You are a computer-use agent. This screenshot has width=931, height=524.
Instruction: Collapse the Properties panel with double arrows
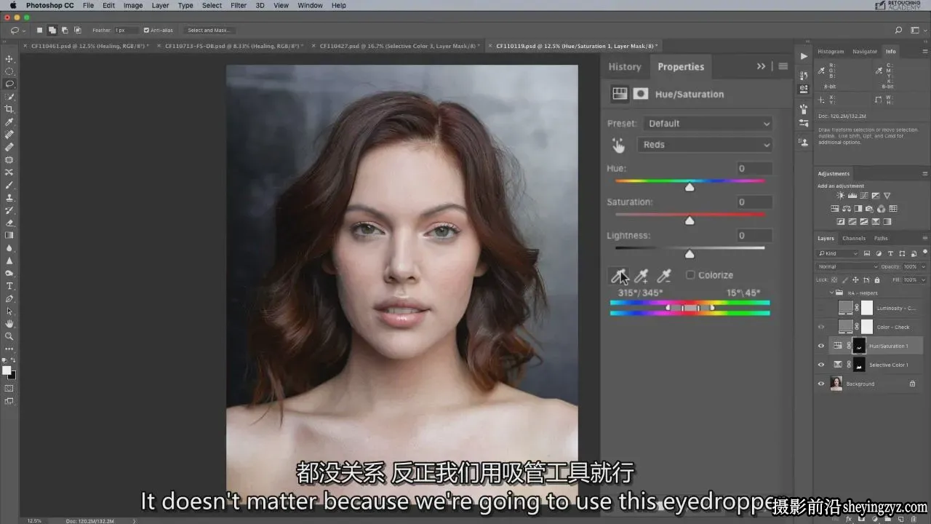[761, 66]
